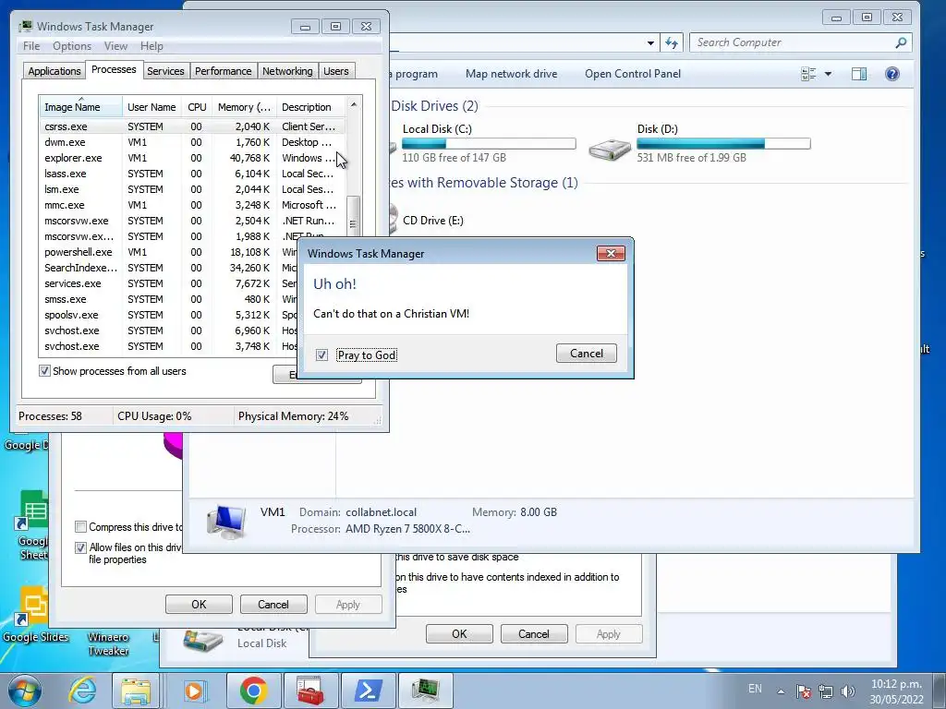Switch to Task Manager taskbar icon
Image resolution: width=946 pixels, height=709 pixels.
425,691
